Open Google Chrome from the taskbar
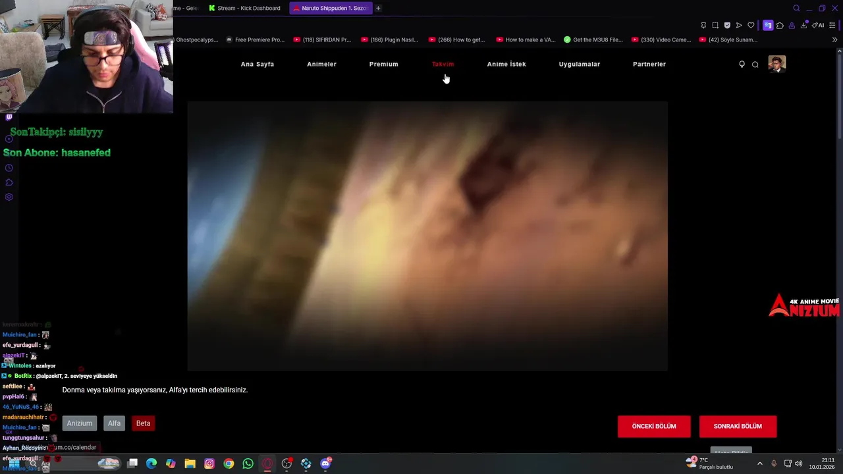Screen dimensions: 843x474 pyautogui.click(x=229, y=463)
